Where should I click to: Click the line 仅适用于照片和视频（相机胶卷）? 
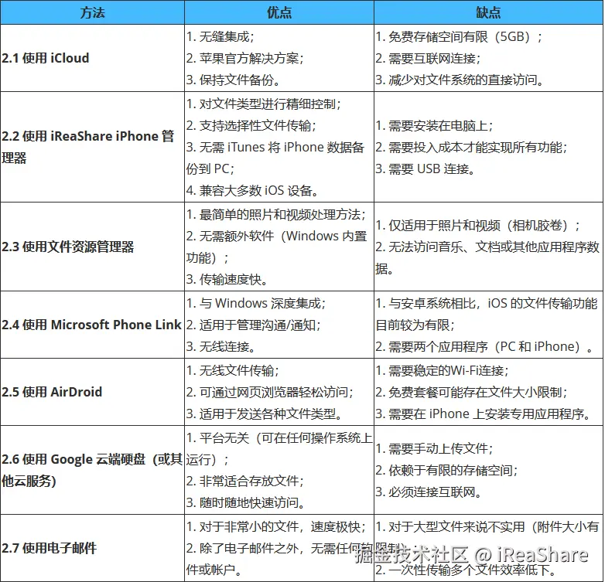[477, 225]
